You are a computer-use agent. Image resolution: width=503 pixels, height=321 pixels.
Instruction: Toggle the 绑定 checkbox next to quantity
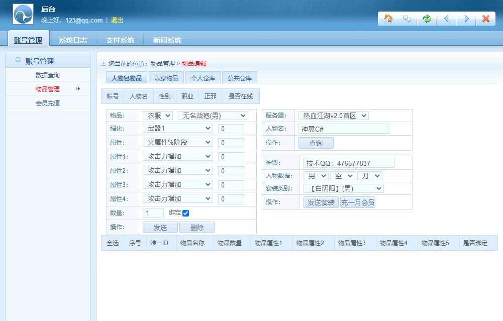coord(186,212)
